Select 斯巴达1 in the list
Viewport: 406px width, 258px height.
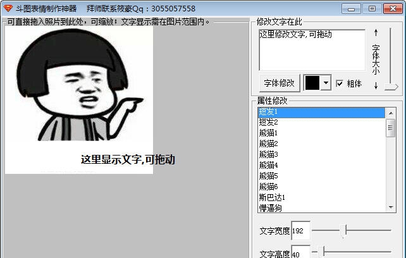(321, 197)
